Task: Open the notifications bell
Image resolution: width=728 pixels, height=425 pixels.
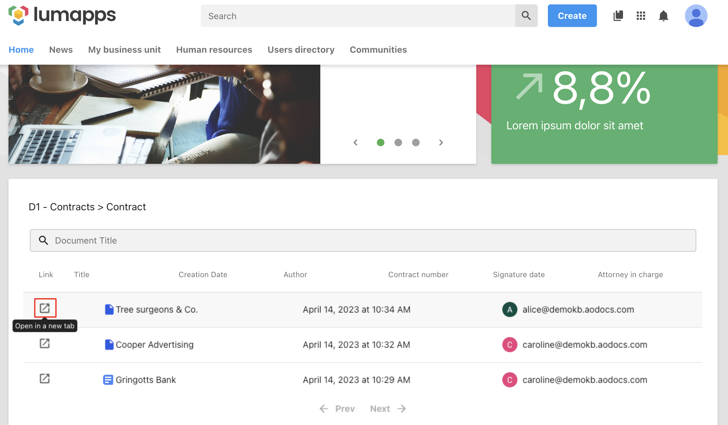Action: (663, 16)
